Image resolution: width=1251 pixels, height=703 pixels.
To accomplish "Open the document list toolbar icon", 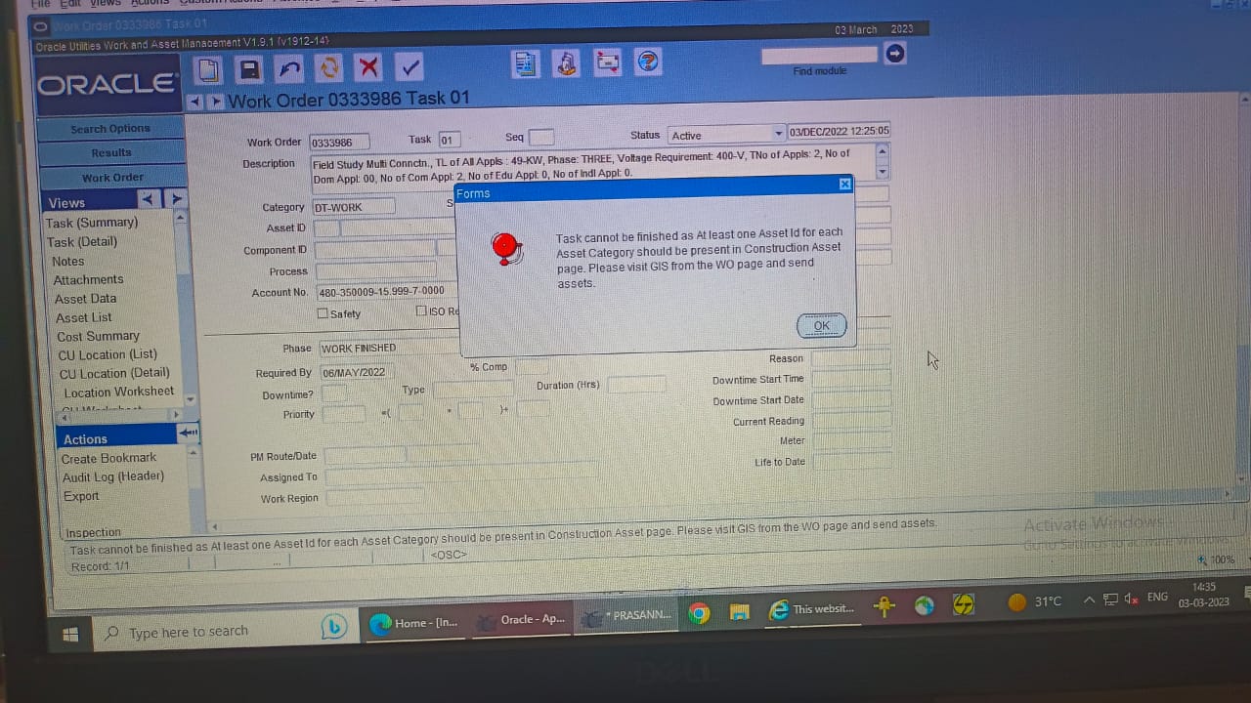I will [526, 63].
